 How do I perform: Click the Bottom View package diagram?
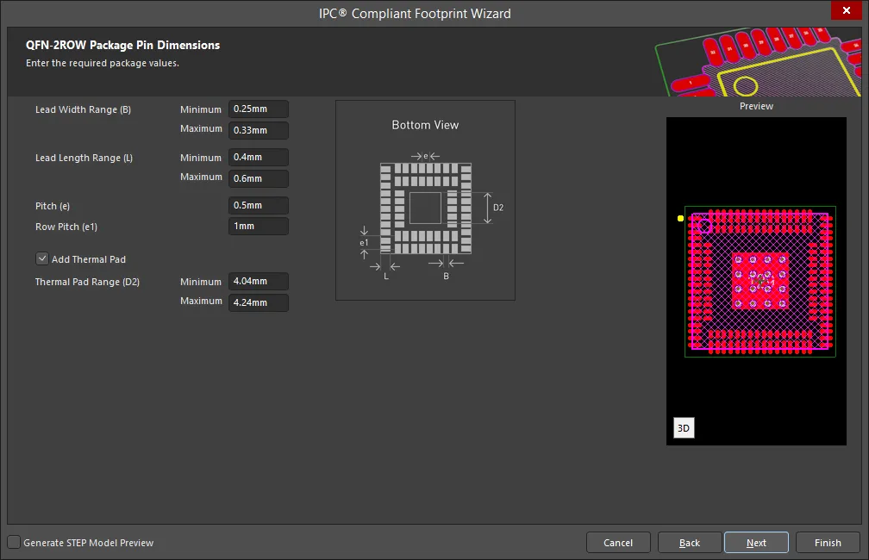tap(425, 201)
